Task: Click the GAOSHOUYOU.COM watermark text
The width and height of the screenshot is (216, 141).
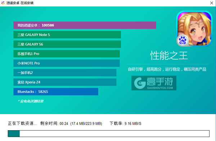Action: pos(160,88)
